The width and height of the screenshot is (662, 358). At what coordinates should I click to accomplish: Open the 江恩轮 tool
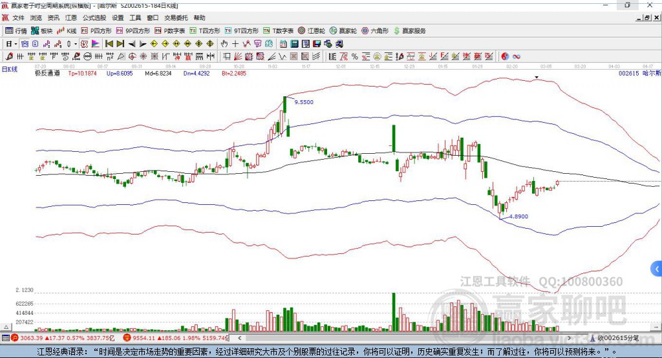pos(312,31)
